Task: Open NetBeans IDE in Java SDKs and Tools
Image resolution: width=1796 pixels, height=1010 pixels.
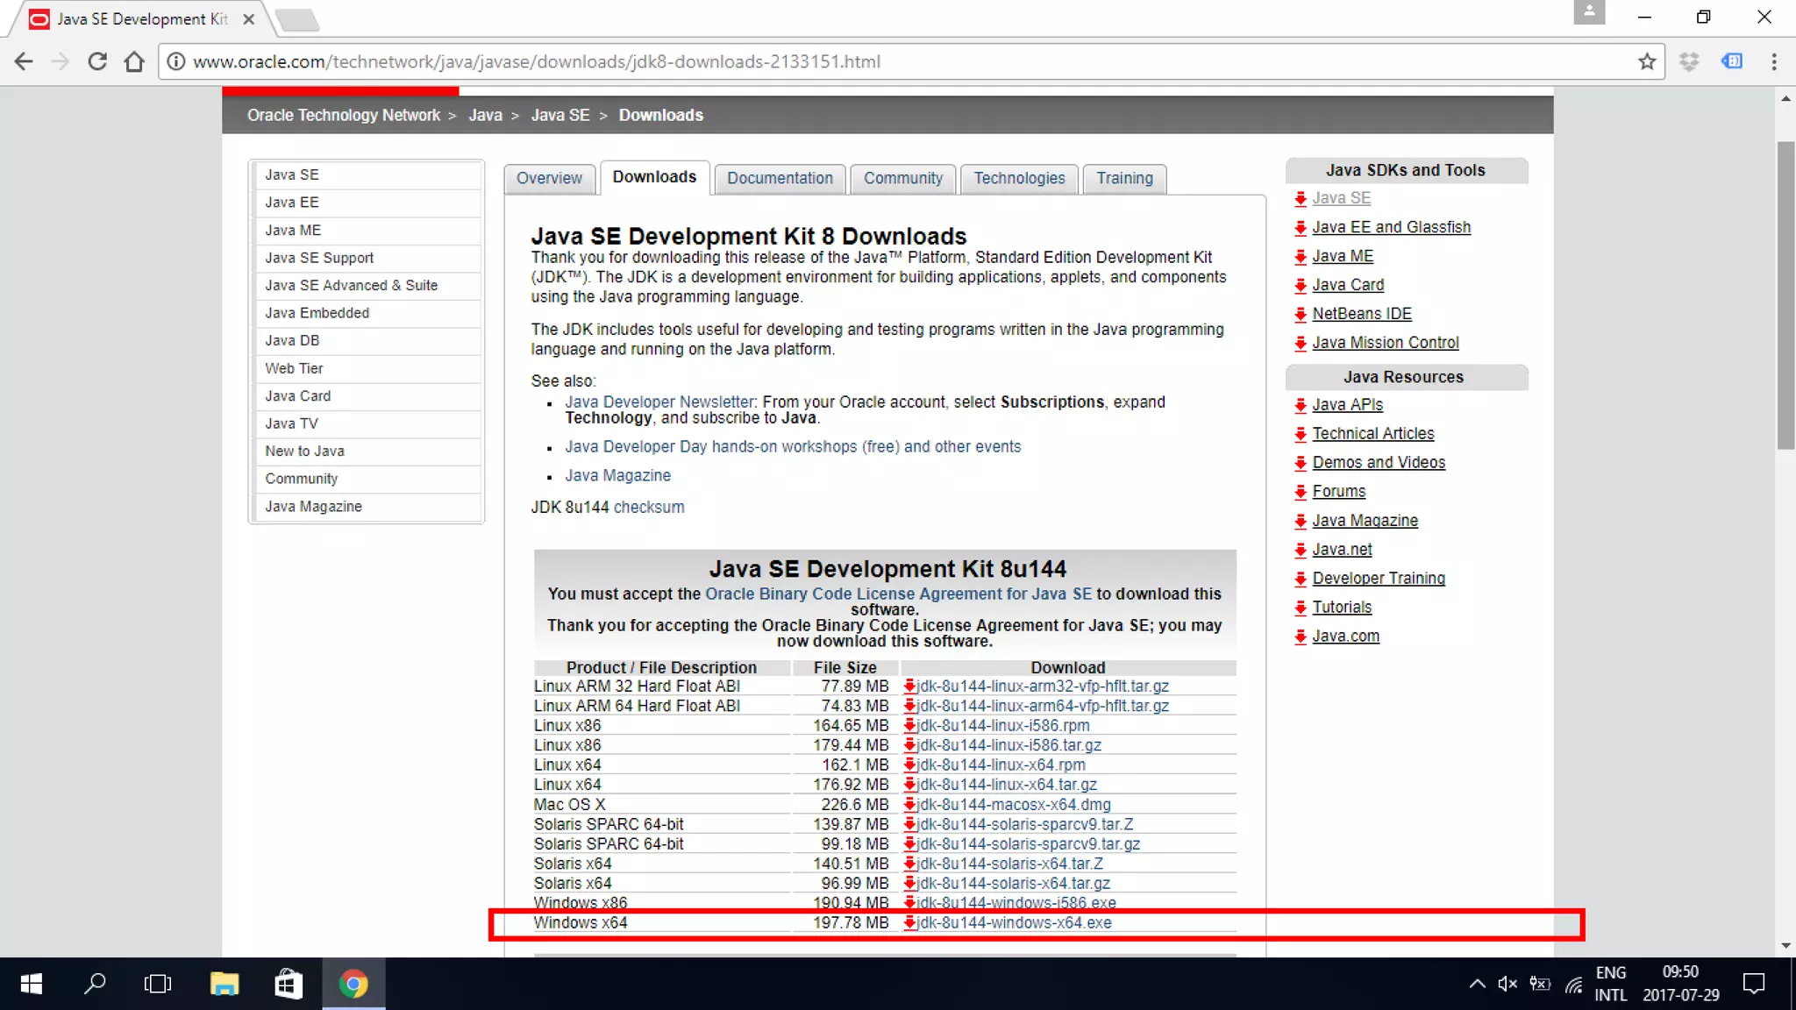Action: pos(1361,314)
